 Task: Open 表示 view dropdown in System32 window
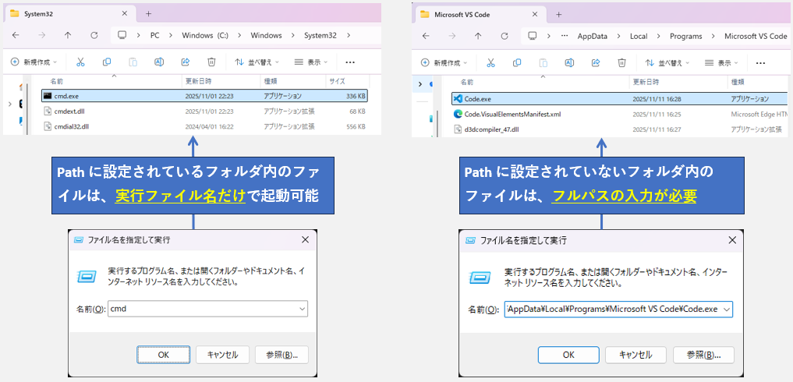(x=311, y=62)
